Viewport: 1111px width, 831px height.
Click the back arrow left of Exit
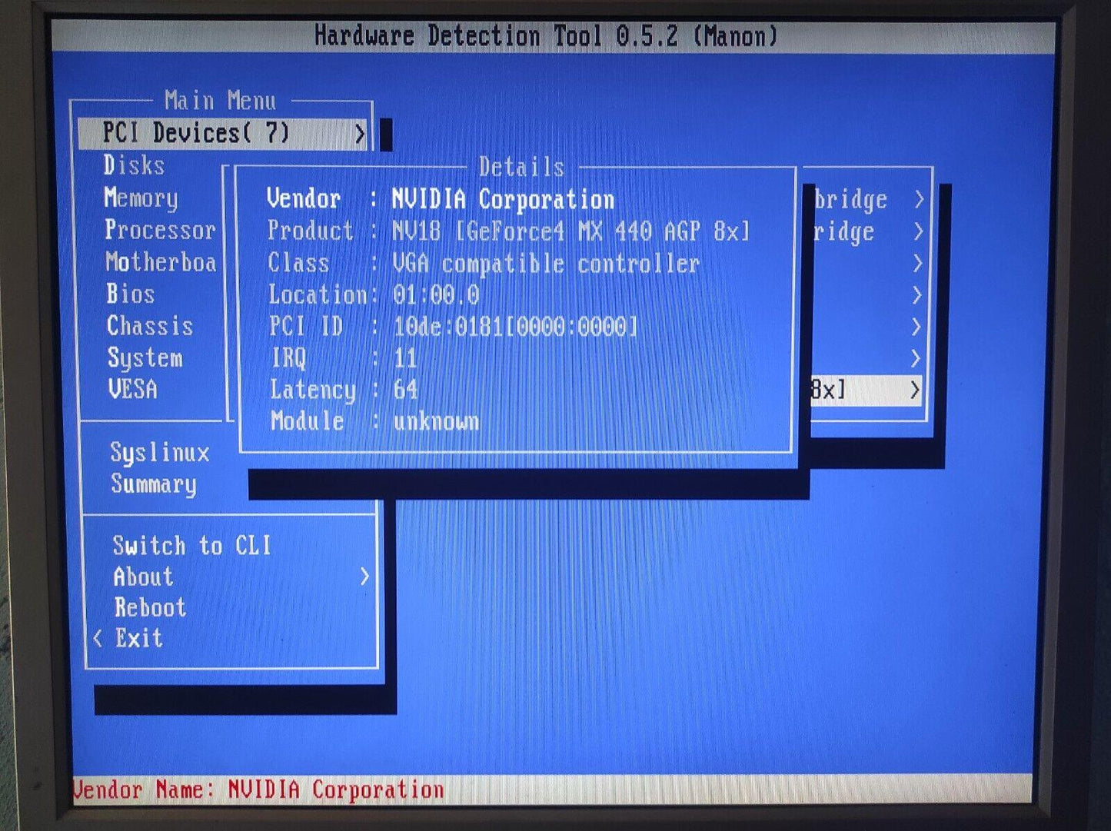click(98, 638)
